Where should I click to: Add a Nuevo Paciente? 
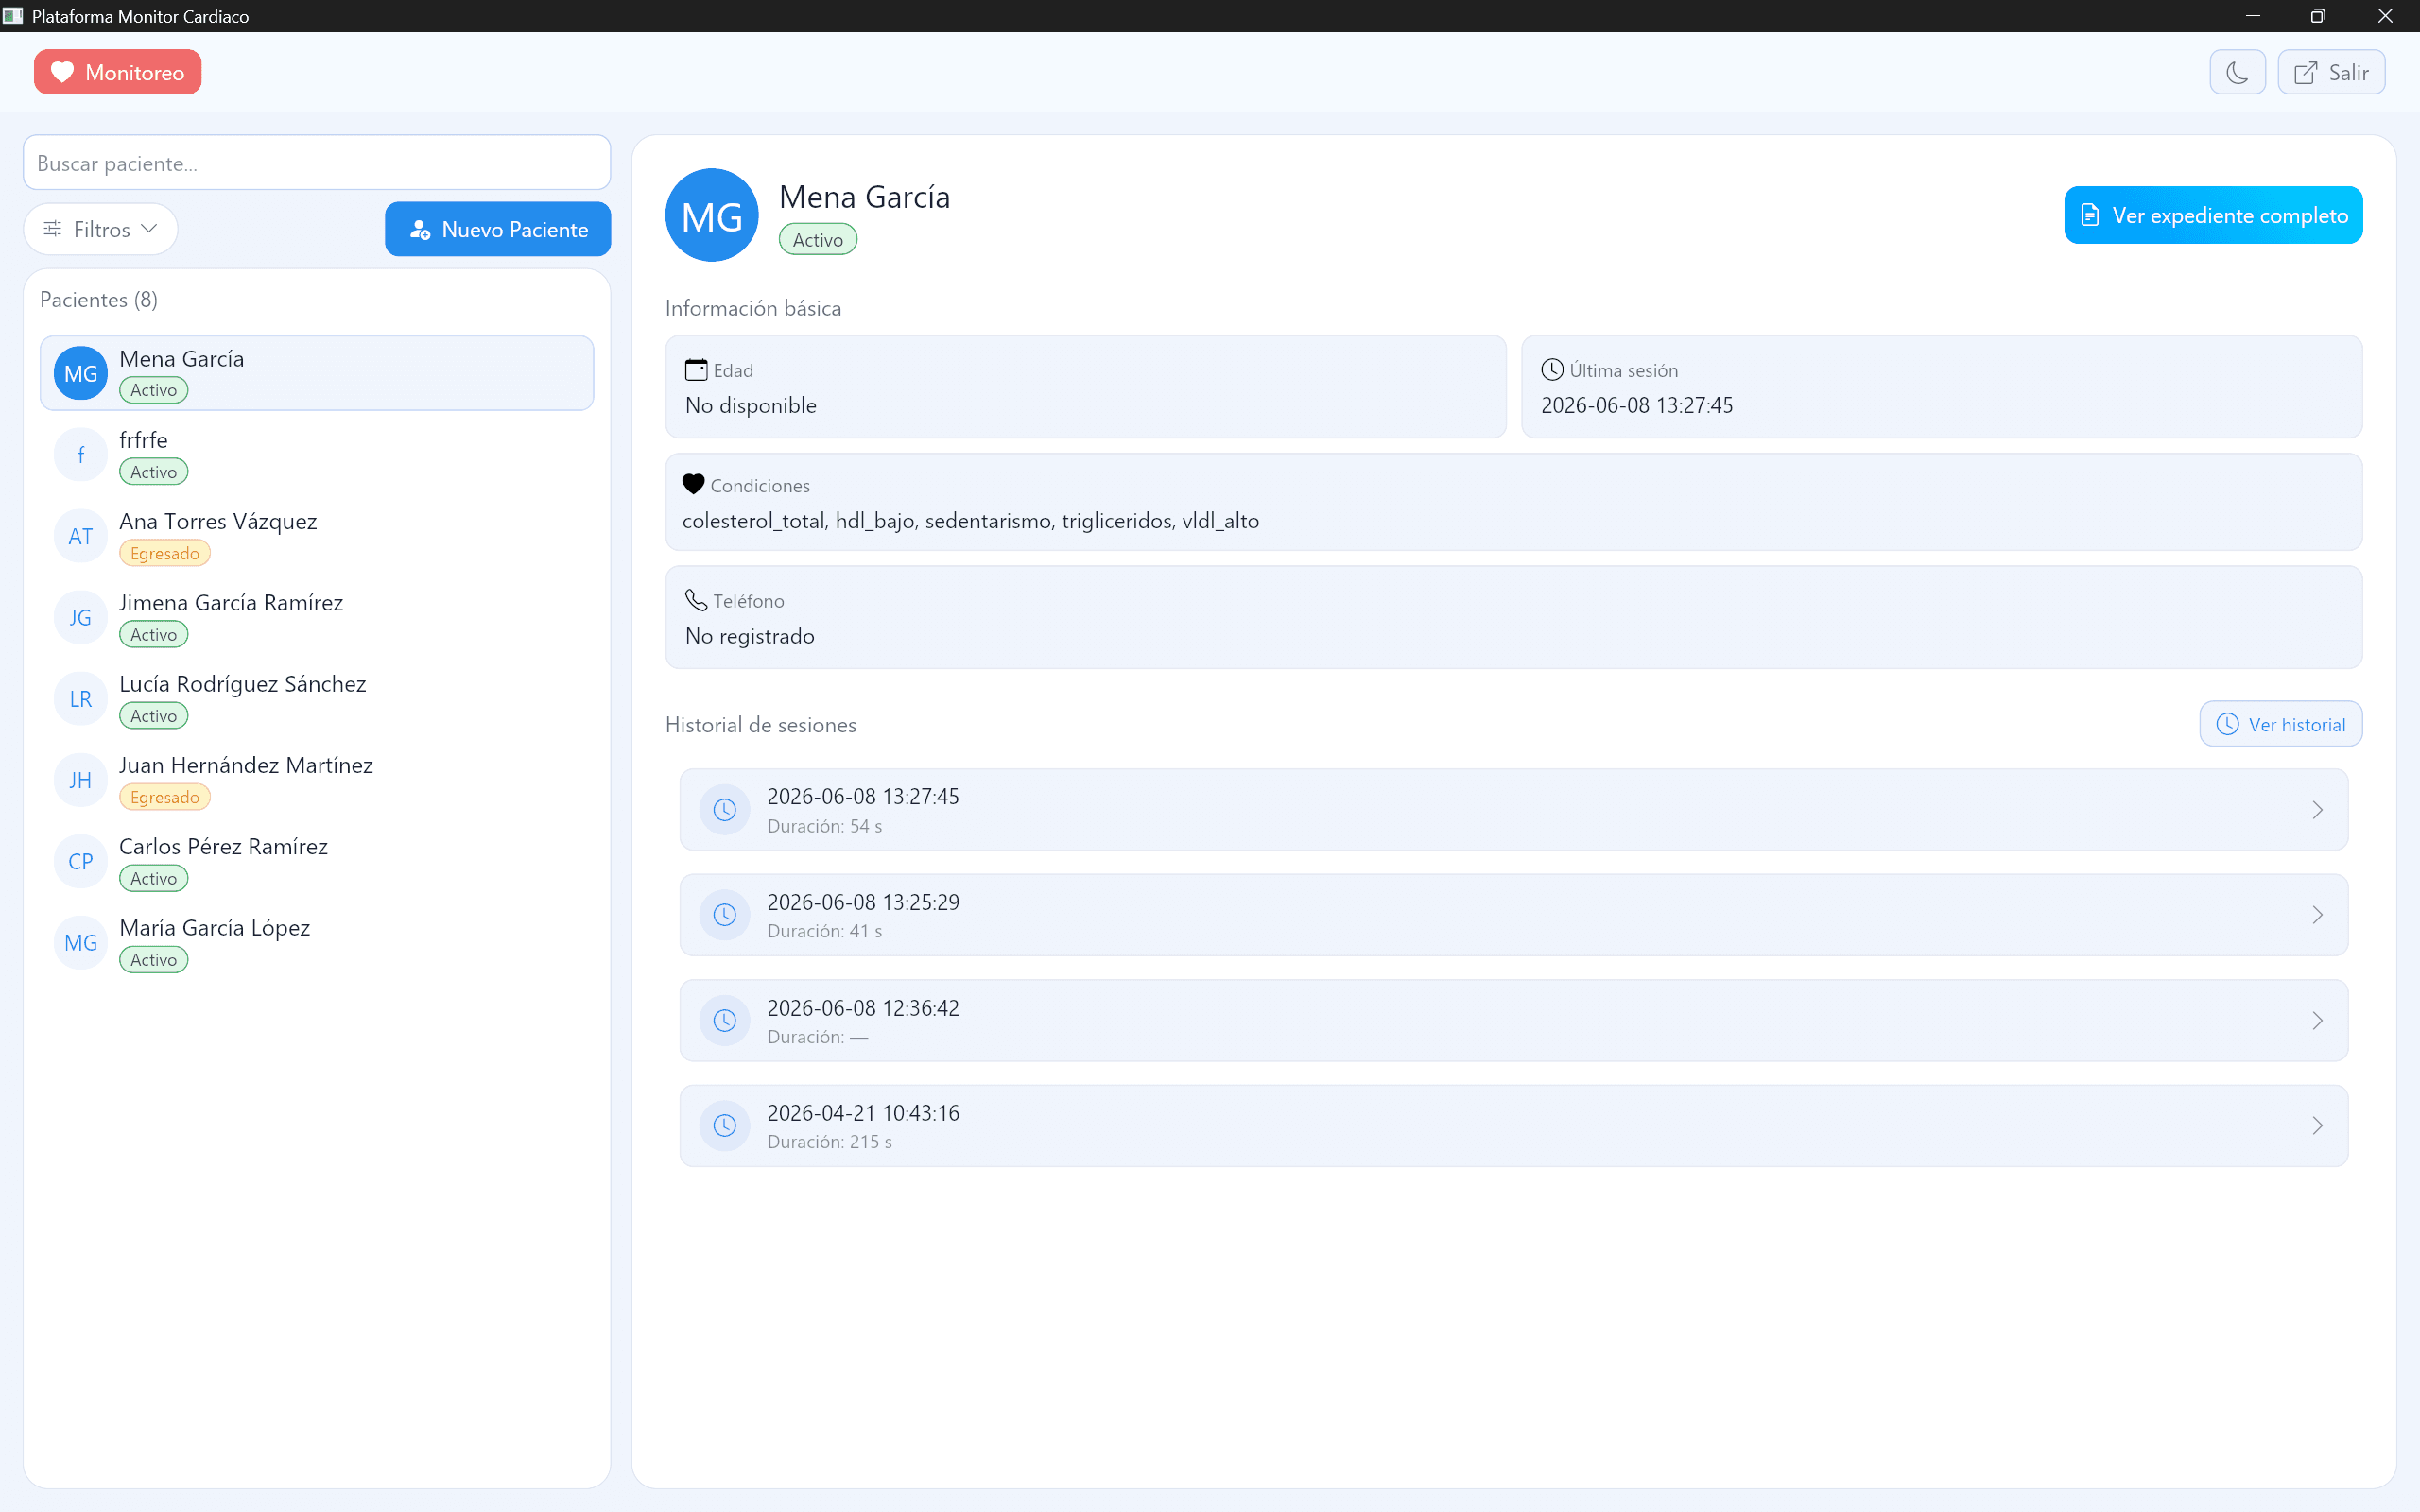pyautogui.click(x=498, y=229)
